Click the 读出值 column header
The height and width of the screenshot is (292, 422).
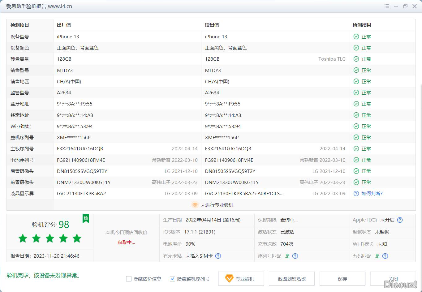click(x=212, y=25)
